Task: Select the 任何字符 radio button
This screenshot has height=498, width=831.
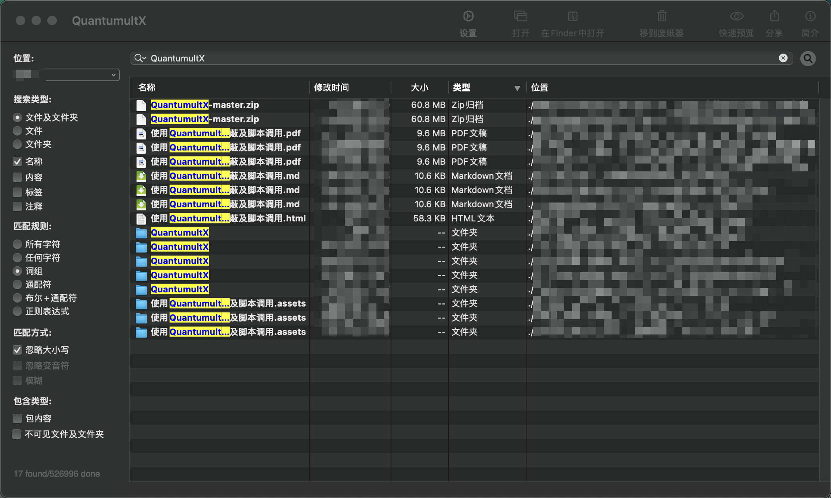Action: 17,258
